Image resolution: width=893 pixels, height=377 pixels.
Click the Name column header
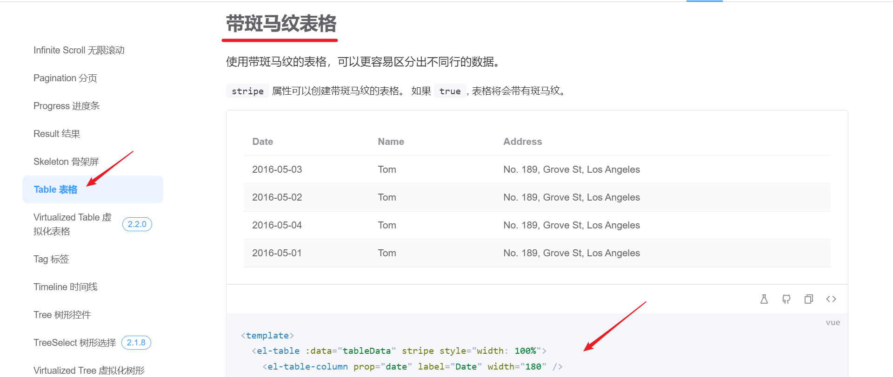(391, 142)
